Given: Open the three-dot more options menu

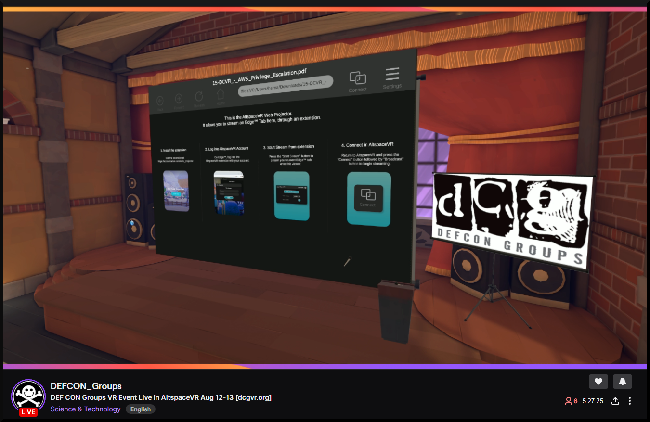Looking at the screenshot, I should [629, 401].
